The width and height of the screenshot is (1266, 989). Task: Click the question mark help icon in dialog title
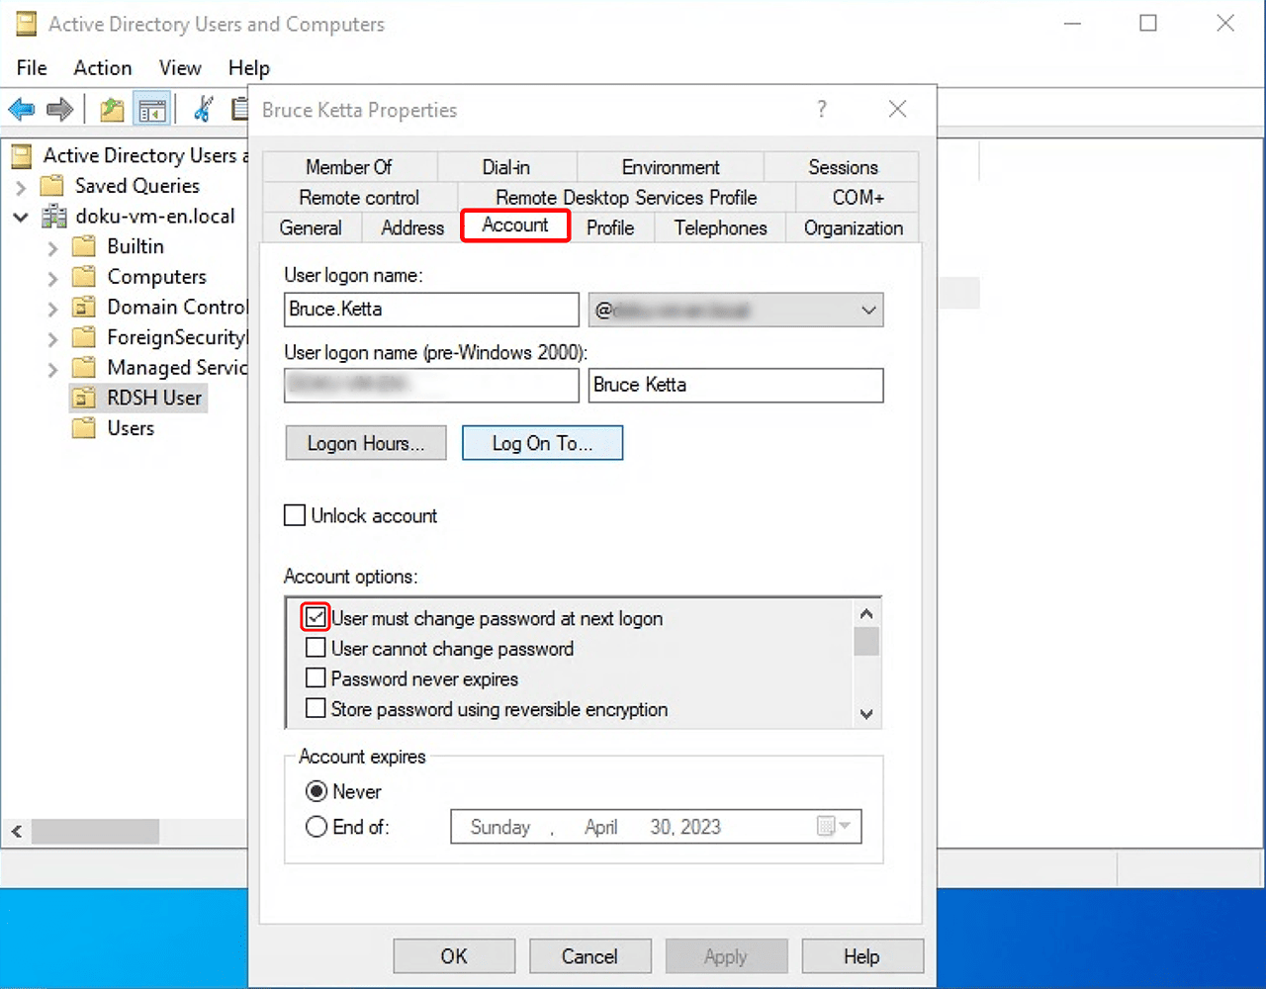tap(821, 110)
